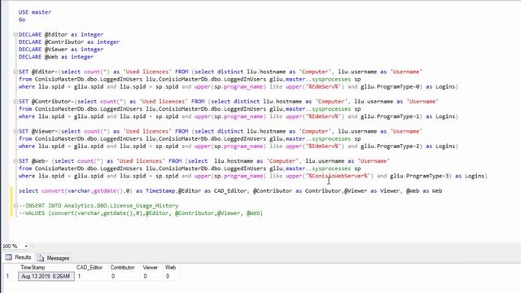Open the 100 % zoom dropdown
Screen dimensions: 521x293
tap(26, 246)
